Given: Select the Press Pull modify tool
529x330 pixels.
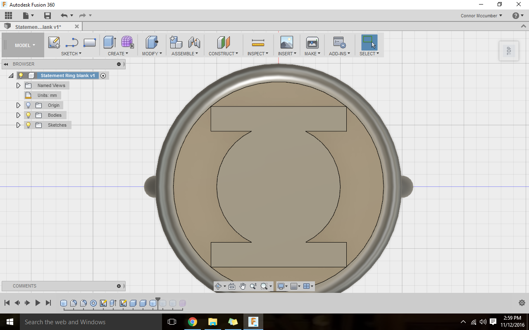Looking at the screenshot, I should tap(152, 42).
